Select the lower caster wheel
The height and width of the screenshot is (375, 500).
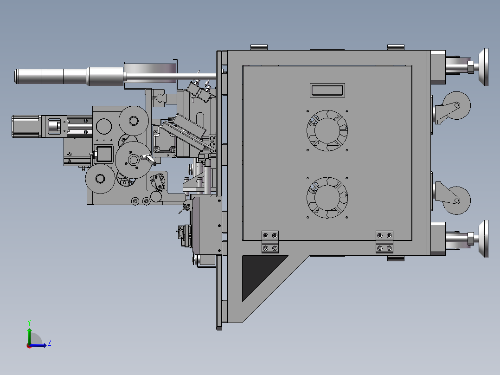point(456,200)
